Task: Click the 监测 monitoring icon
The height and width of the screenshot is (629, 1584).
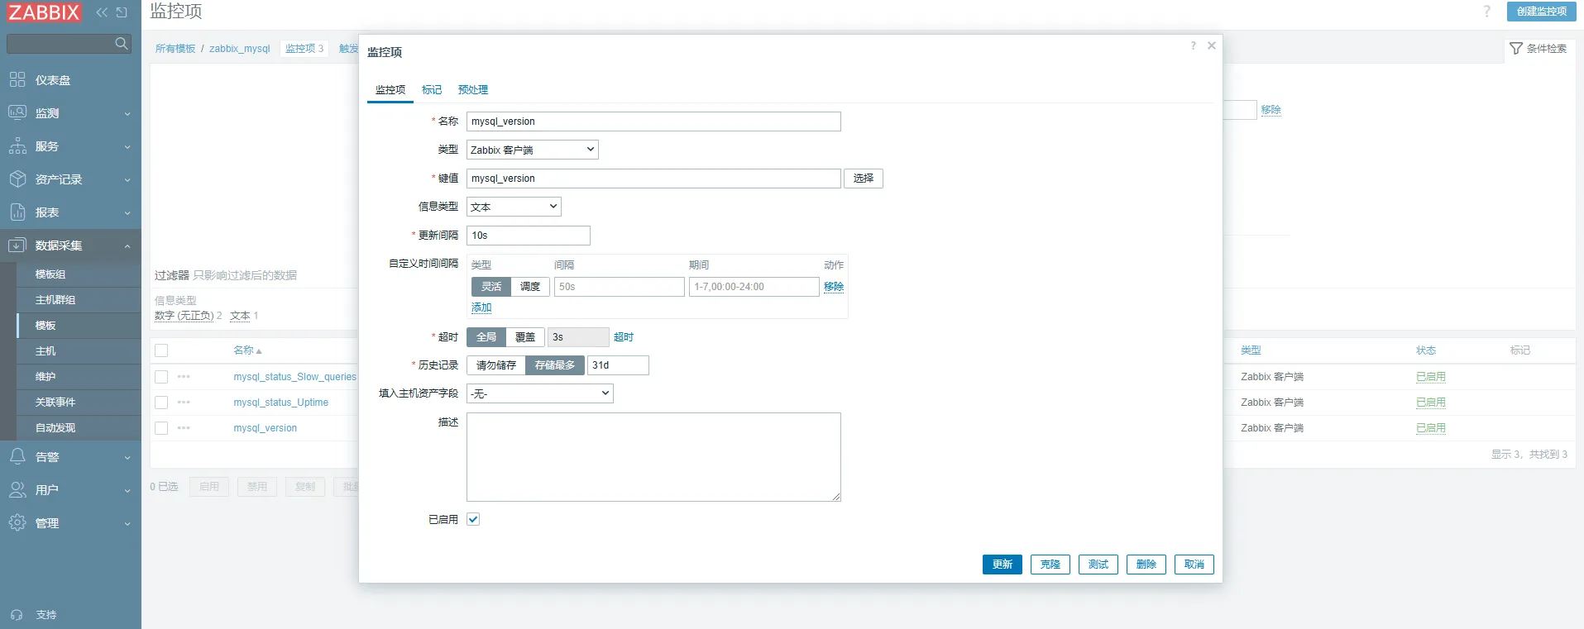Action: click(x=17, y=112)
